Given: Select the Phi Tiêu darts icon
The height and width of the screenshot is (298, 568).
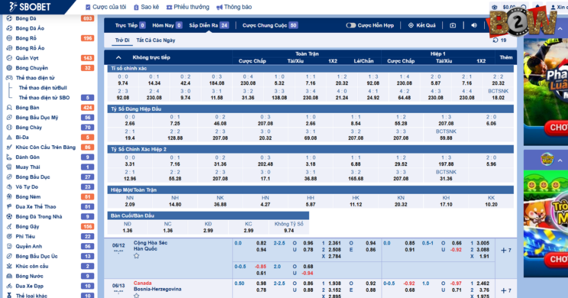Looking at the screenshot, I should pos(9,236).
